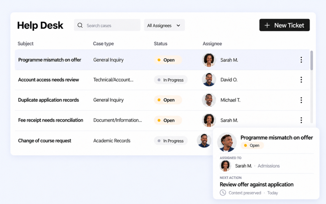Click Sarah M. avatar in Programme mismatch row
This screenshot has height=204, width=326.
pyautogui.click(x=209, y=60)
